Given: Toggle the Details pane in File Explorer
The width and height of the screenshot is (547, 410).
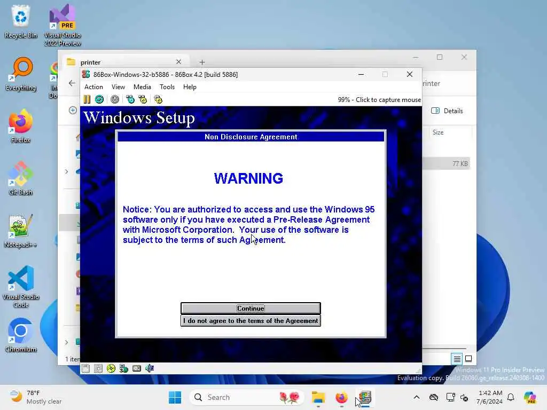Looking at the screenshot, I should point(447,111).
